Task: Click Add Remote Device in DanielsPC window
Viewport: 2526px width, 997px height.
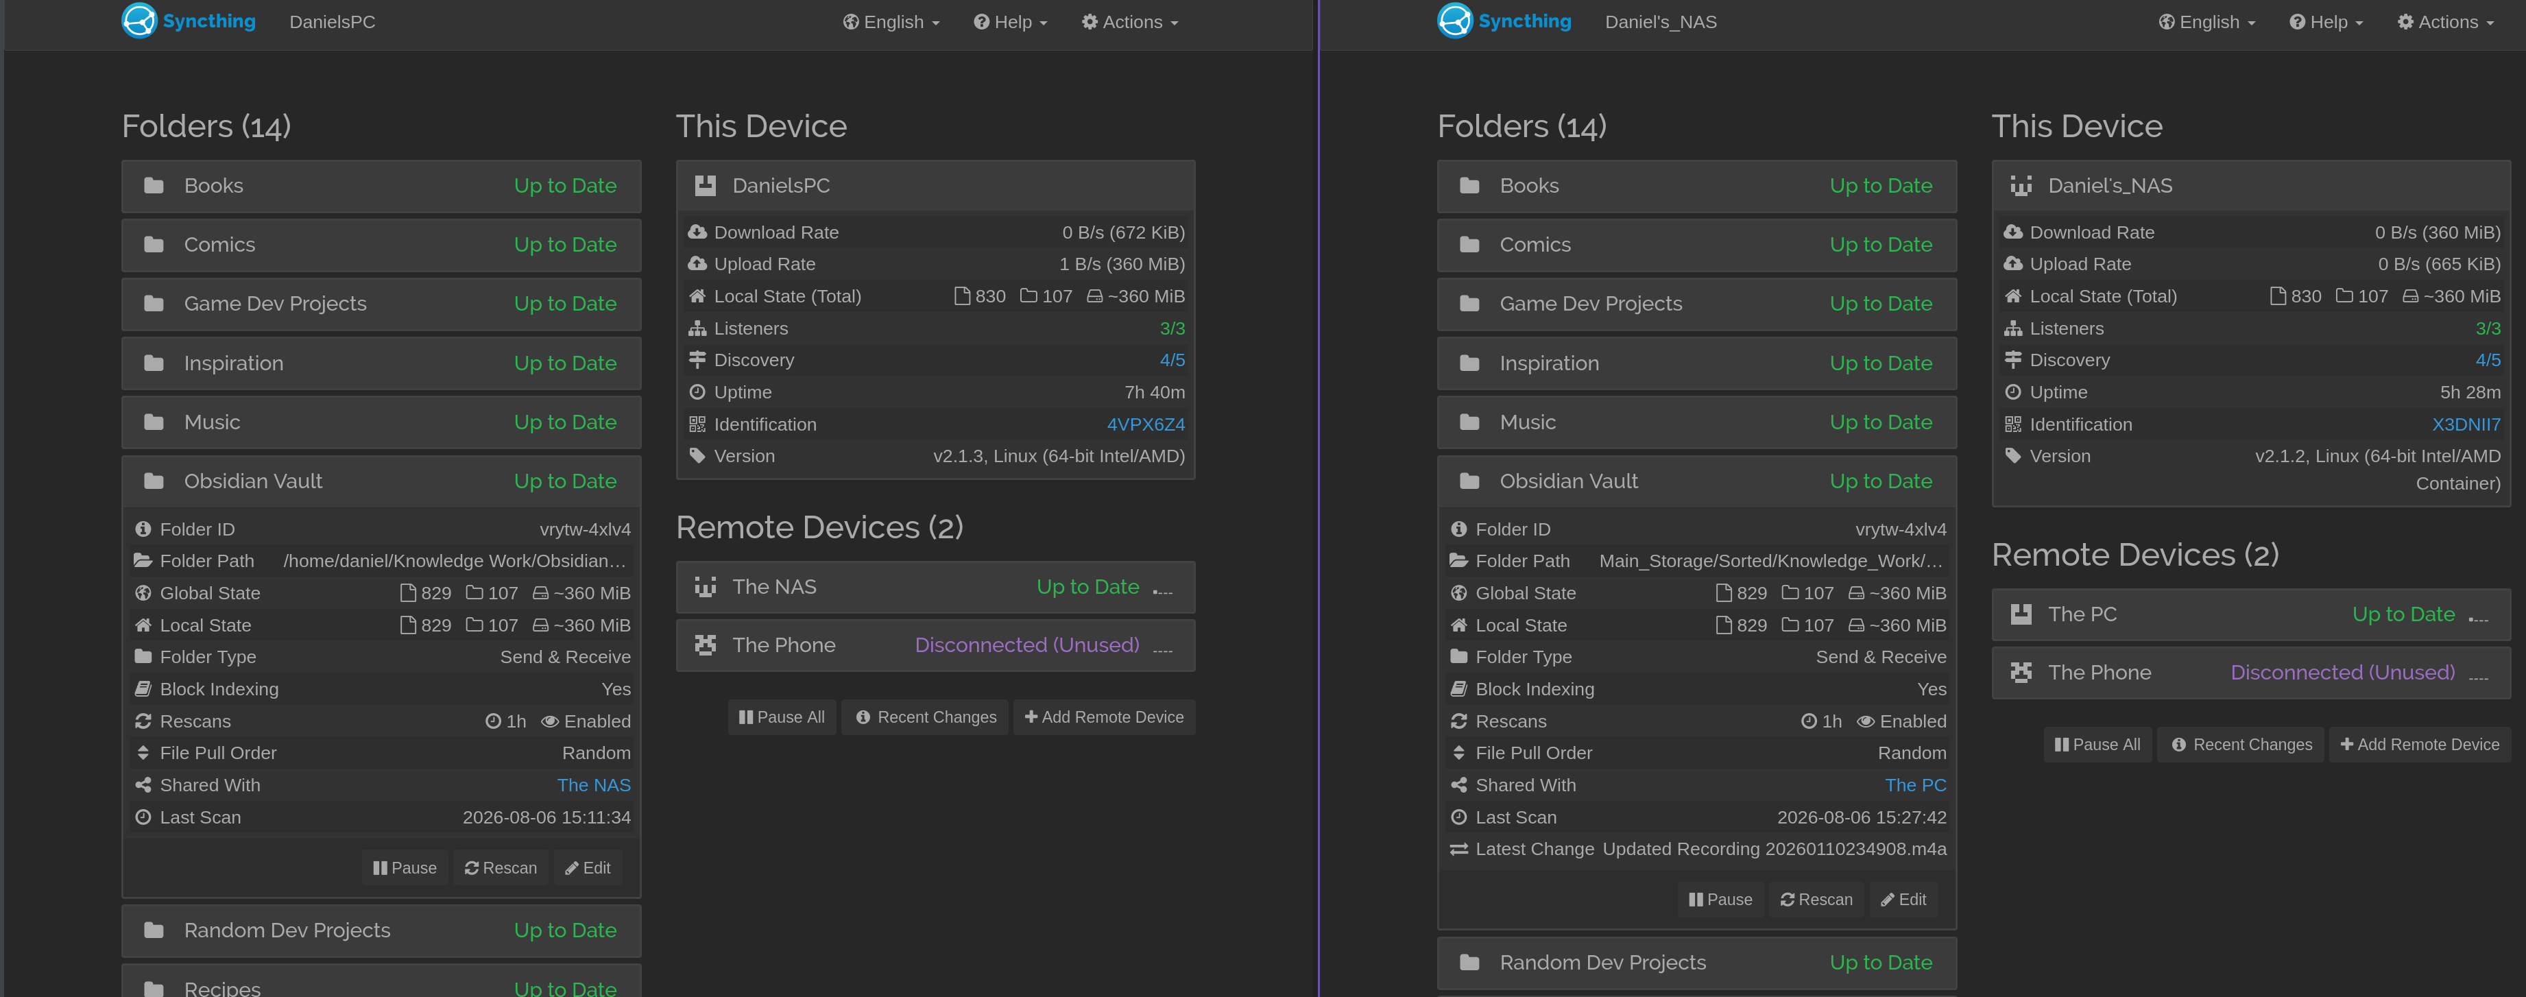Action: 1104,718
